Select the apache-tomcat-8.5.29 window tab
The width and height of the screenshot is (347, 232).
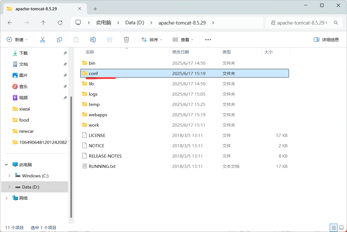[x=45, y=9]
